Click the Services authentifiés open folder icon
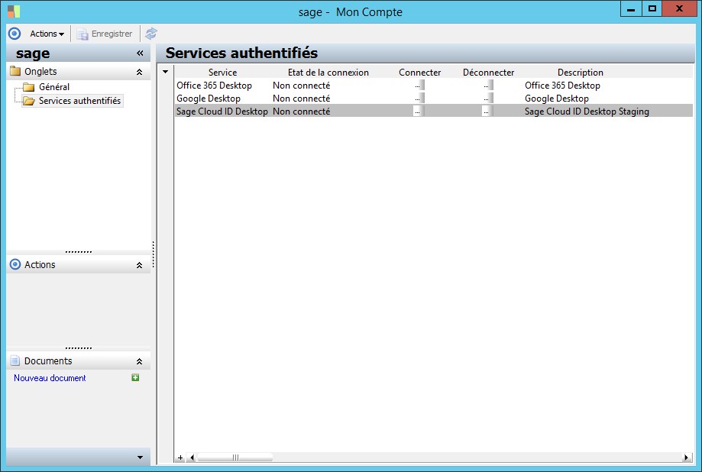 tap(29, 101)
